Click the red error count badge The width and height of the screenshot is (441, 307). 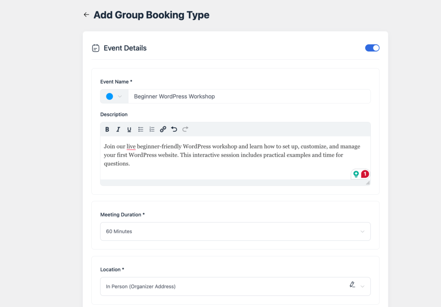tap(365, 174)
